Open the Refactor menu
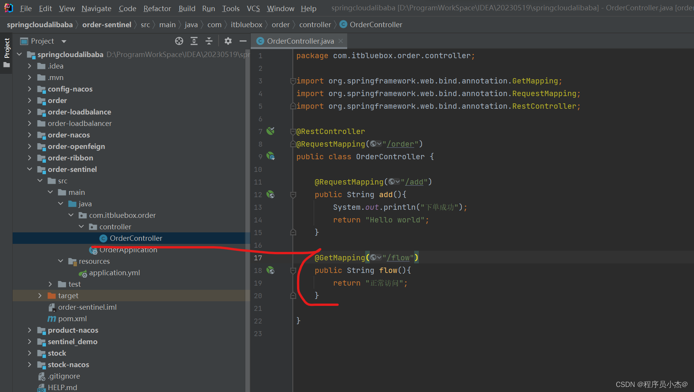The height and width of the screenshot is (392, 694). pyautogui.click(x=157, y=8)
